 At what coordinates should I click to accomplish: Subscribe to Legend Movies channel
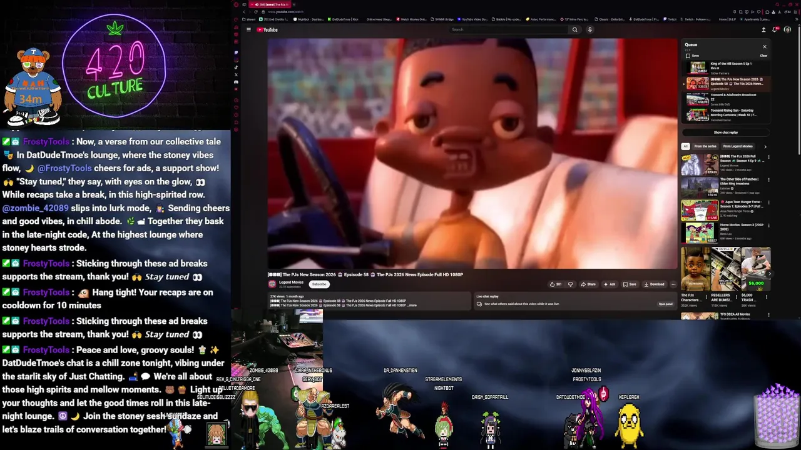click(x=319, y=284)
